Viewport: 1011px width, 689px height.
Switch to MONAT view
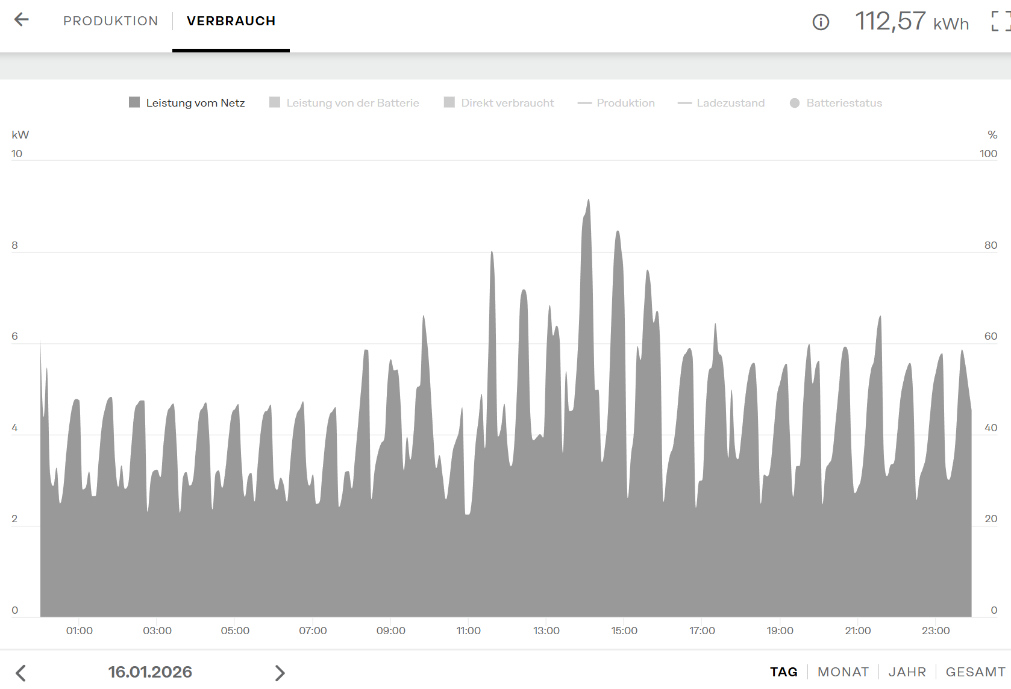[x=843, y=672]
